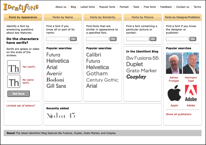Open Century Gothic in similarity searches

pyautogui.click(x=102, y=80)
